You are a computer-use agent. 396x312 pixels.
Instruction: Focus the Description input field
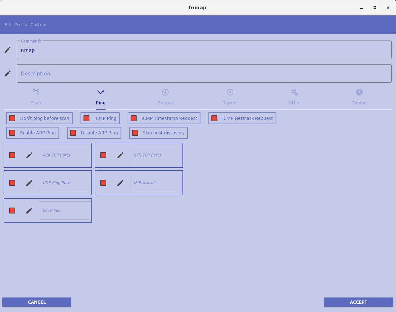tap(204, 73)
